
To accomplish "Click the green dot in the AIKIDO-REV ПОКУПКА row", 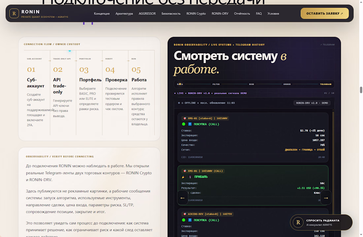I will pos(183,220).
